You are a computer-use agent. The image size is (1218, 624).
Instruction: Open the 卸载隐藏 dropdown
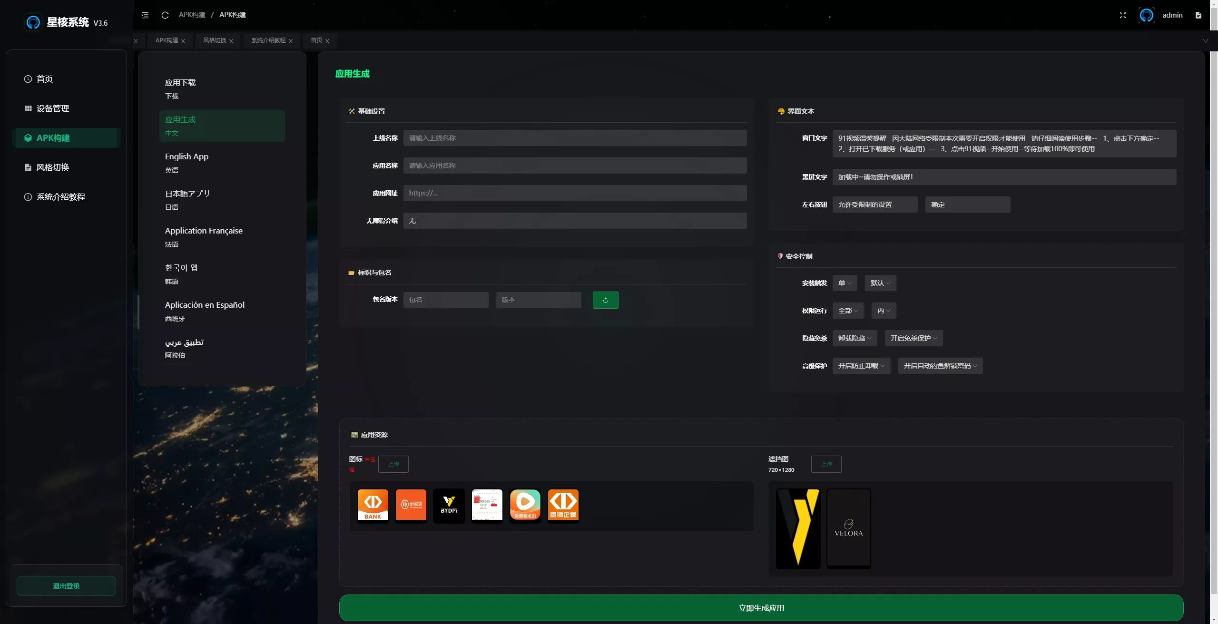point(855,338)
